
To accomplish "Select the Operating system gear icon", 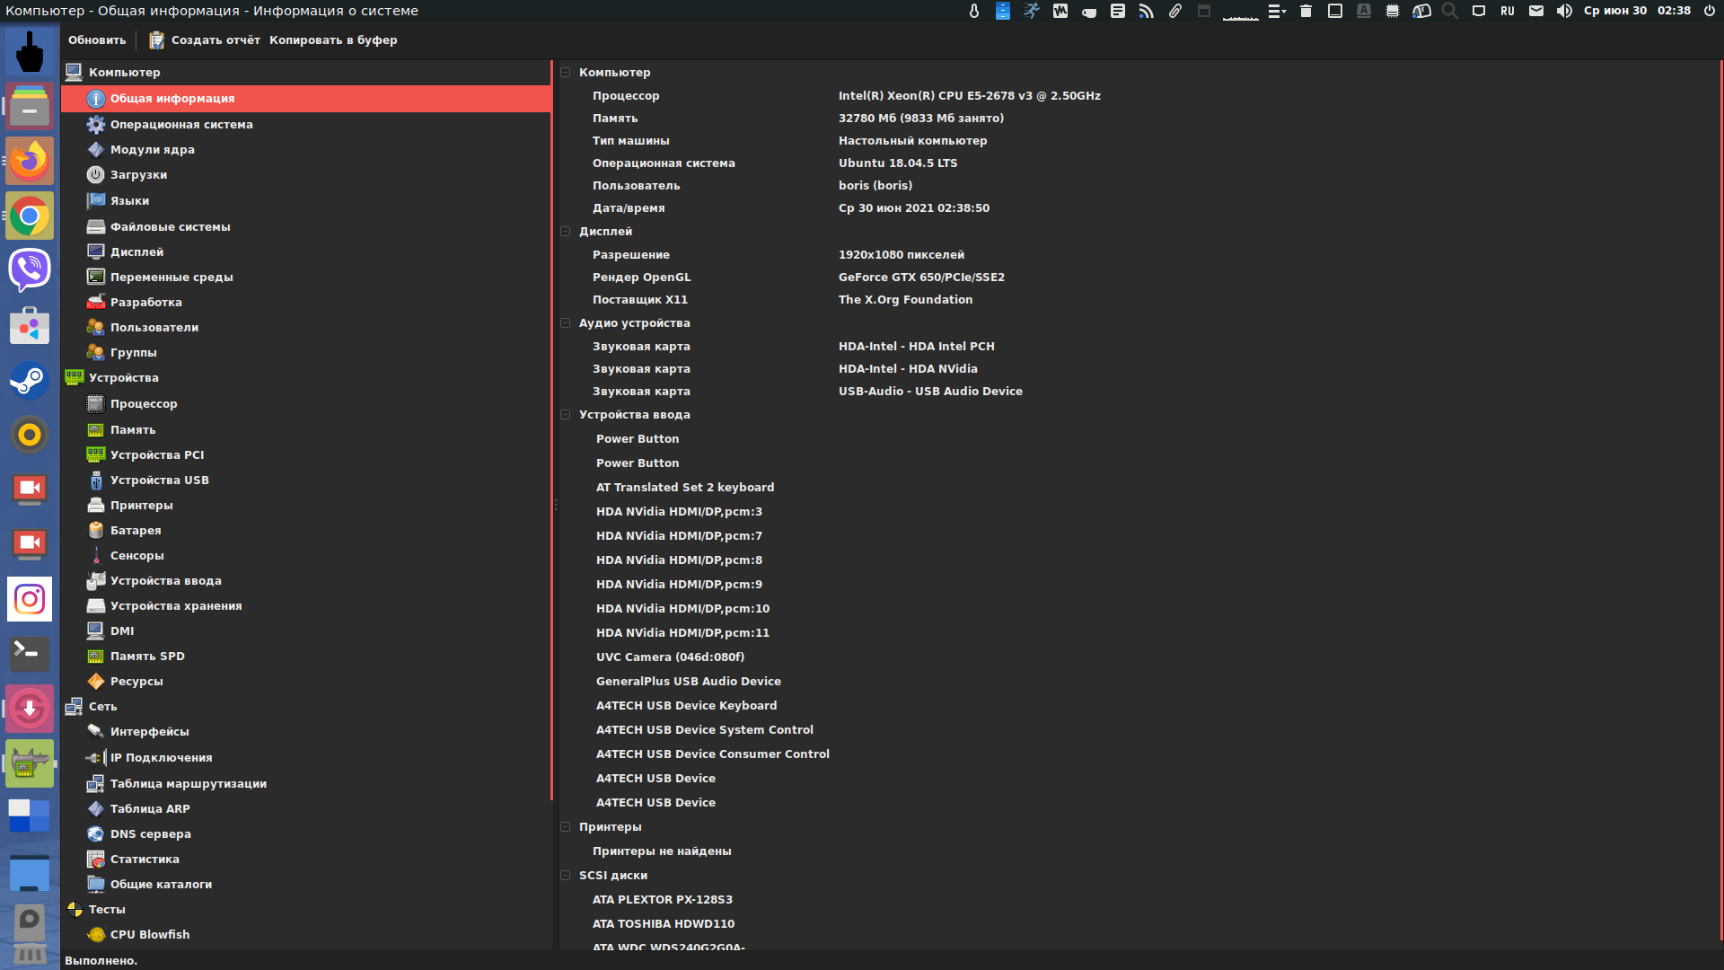I will click(x=96, y=125).
